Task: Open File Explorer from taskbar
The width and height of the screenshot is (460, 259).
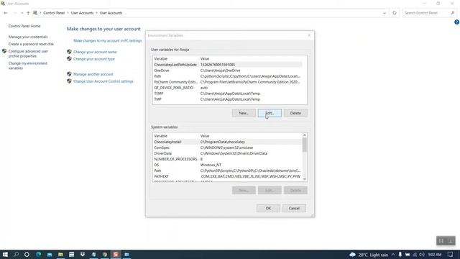Action: point(60,254)
